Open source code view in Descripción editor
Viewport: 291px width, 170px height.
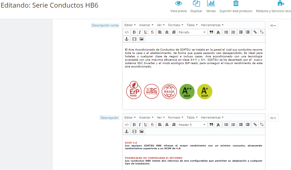click(127, 125)
